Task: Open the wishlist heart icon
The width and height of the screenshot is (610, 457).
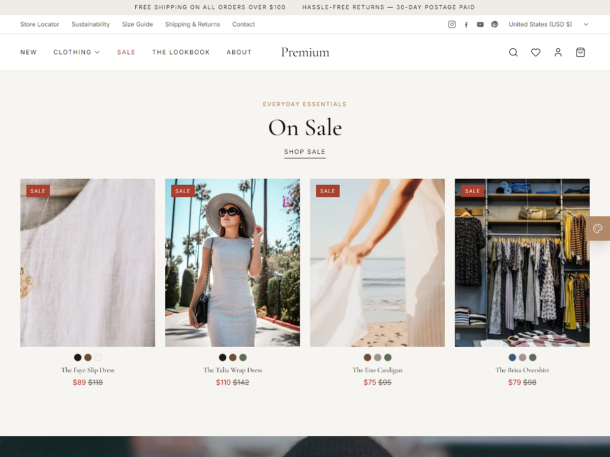Action: [x=536, y=52]
